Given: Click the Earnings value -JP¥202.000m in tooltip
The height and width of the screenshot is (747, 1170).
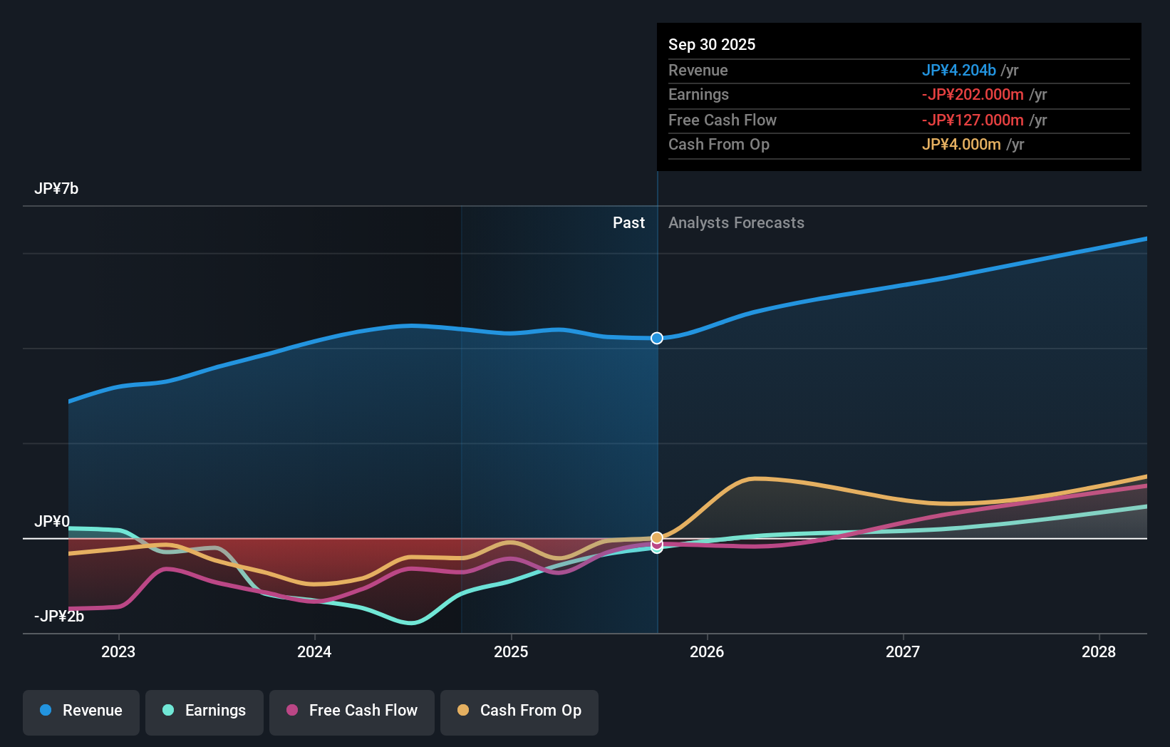Looking at the screenshot, I should pyautogui.click(x=973, y=95).
